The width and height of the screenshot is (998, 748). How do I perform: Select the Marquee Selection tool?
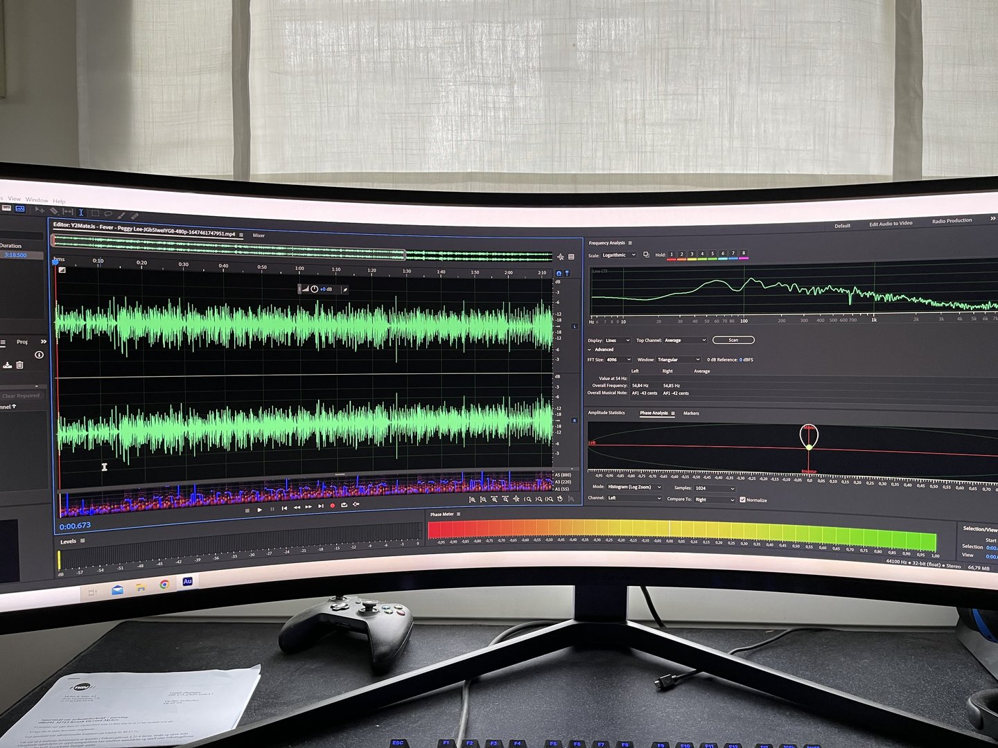95,213
